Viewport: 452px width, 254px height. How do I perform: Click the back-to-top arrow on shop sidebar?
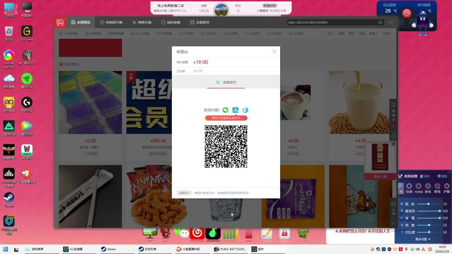pos(393,223)
